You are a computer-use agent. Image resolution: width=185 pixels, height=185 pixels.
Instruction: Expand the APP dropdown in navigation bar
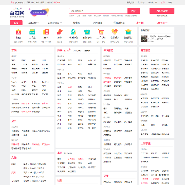[33, 23]
